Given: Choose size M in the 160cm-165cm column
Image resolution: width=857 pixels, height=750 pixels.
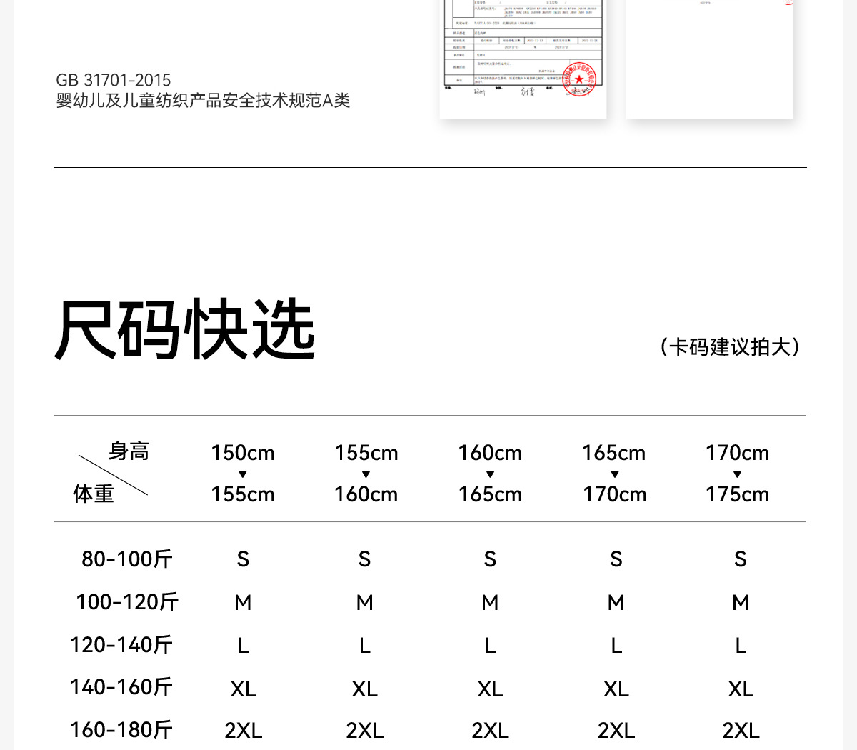Looking at the screenshot, I should [490, 603].
